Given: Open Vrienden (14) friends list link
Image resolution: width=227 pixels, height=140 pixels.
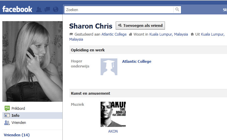Looking at the screenshot, I should point(17,135).
